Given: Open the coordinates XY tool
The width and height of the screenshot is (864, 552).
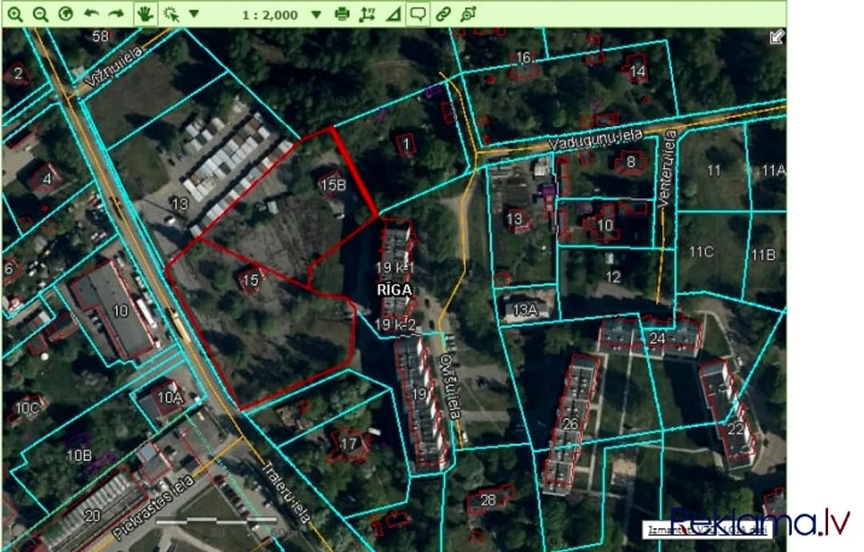Looking at the screenshot, I should coord(367,14).
